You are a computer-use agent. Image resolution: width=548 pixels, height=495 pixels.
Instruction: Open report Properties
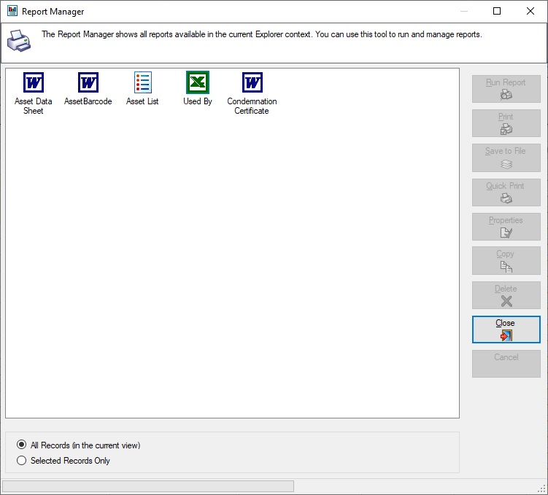point(506,227)
